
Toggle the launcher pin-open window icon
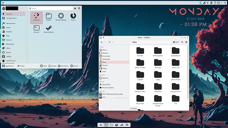click(79, 9)
